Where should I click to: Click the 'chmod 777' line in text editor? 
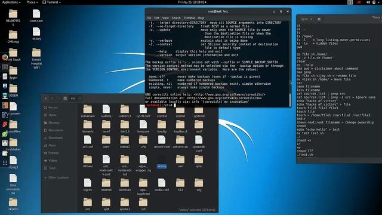click(305, 151)
